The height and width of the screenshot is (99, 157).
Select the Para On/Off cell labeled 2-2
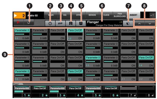coord(146,75)
